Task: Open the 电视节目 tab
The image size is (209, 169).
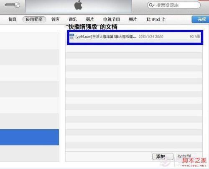Action: (x=112, y=19)
